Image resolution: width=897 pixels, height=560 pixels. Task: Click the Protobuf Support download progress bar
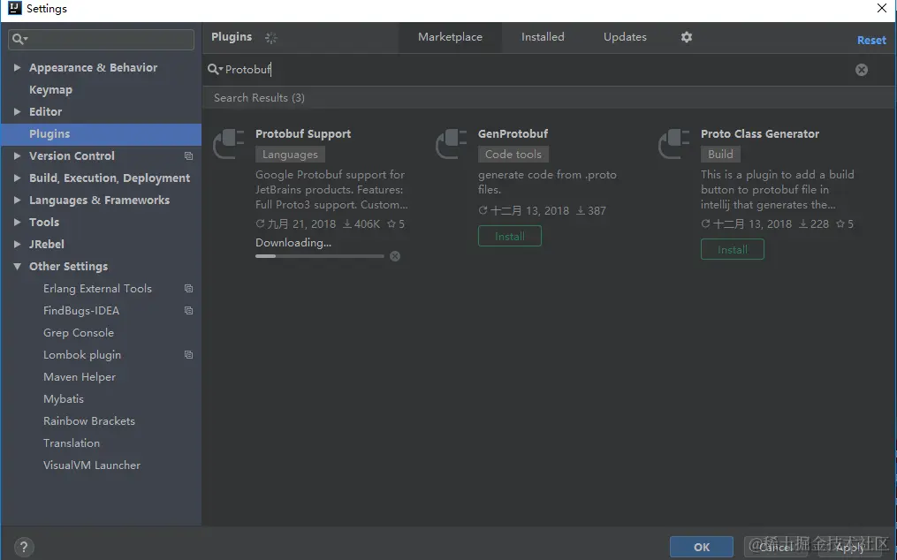[x=320, y=256]
